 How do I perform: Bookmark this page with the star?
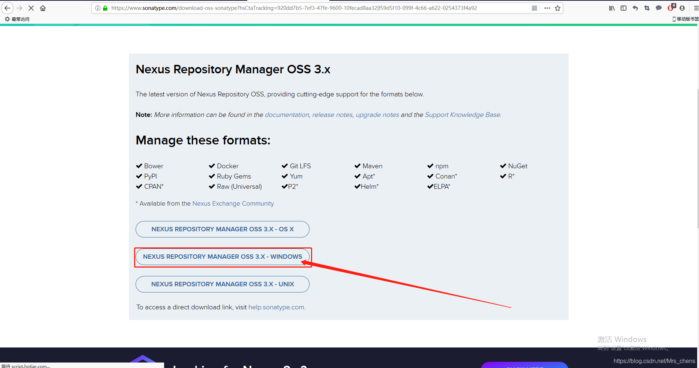(558, 8)
